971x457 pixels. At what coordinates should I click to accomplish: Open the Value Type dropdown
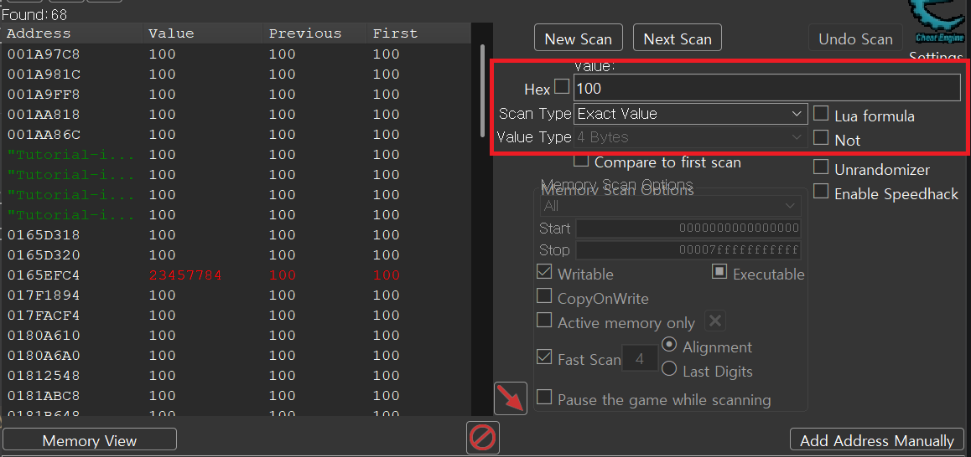coord(690,137)
